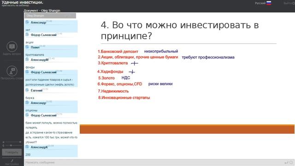
Task: Click slide item '4.Хэджфонды'
Action: (110, 71)
